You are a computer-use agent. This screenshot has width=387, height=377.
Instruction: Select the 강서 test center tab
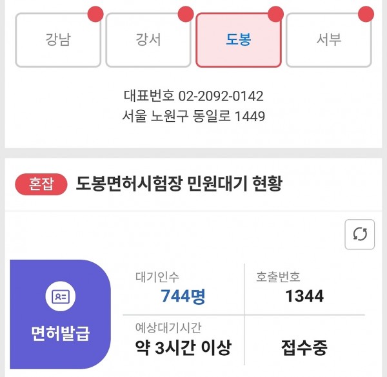tap(148, 40)
